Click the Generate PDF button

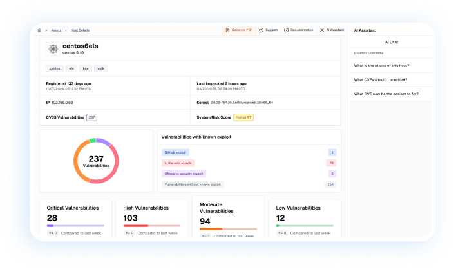tap(239, 30)
